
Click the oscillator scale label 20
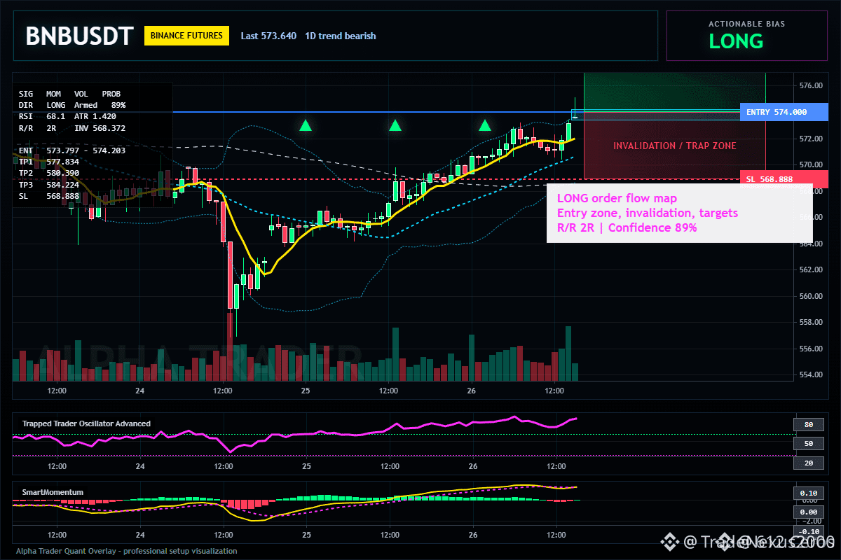808,463
